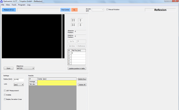Click the double down arrow fast move icon
179x110 pixels.
point(73,25)
